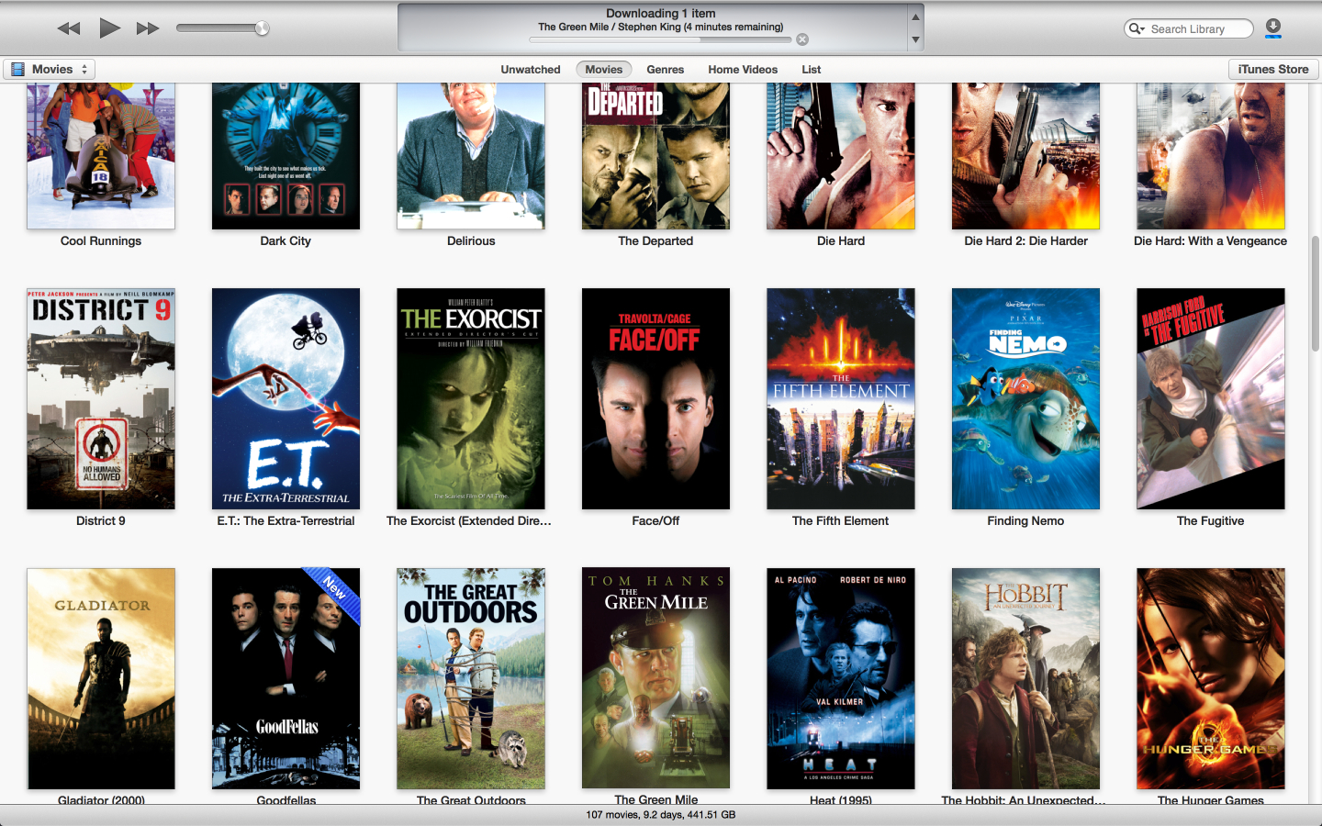Click the Search Library field
Viewport: 1322px width, 826px height.
tap(1189, 28)
